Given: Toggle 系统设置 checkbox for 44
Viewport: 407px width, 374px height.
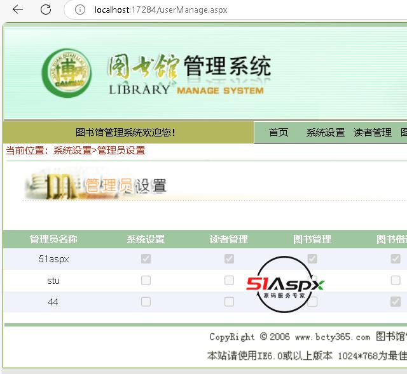Looking at the screenshot, I should pos(146,302).
